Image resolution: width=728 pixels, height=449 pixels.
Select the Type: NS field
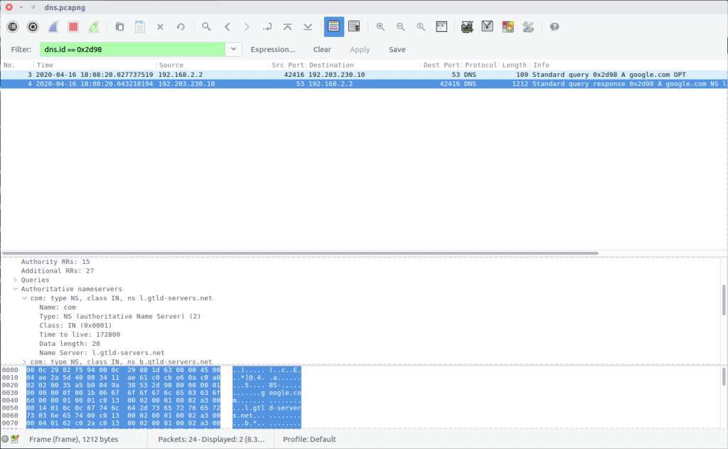click(x=119, y=317)
